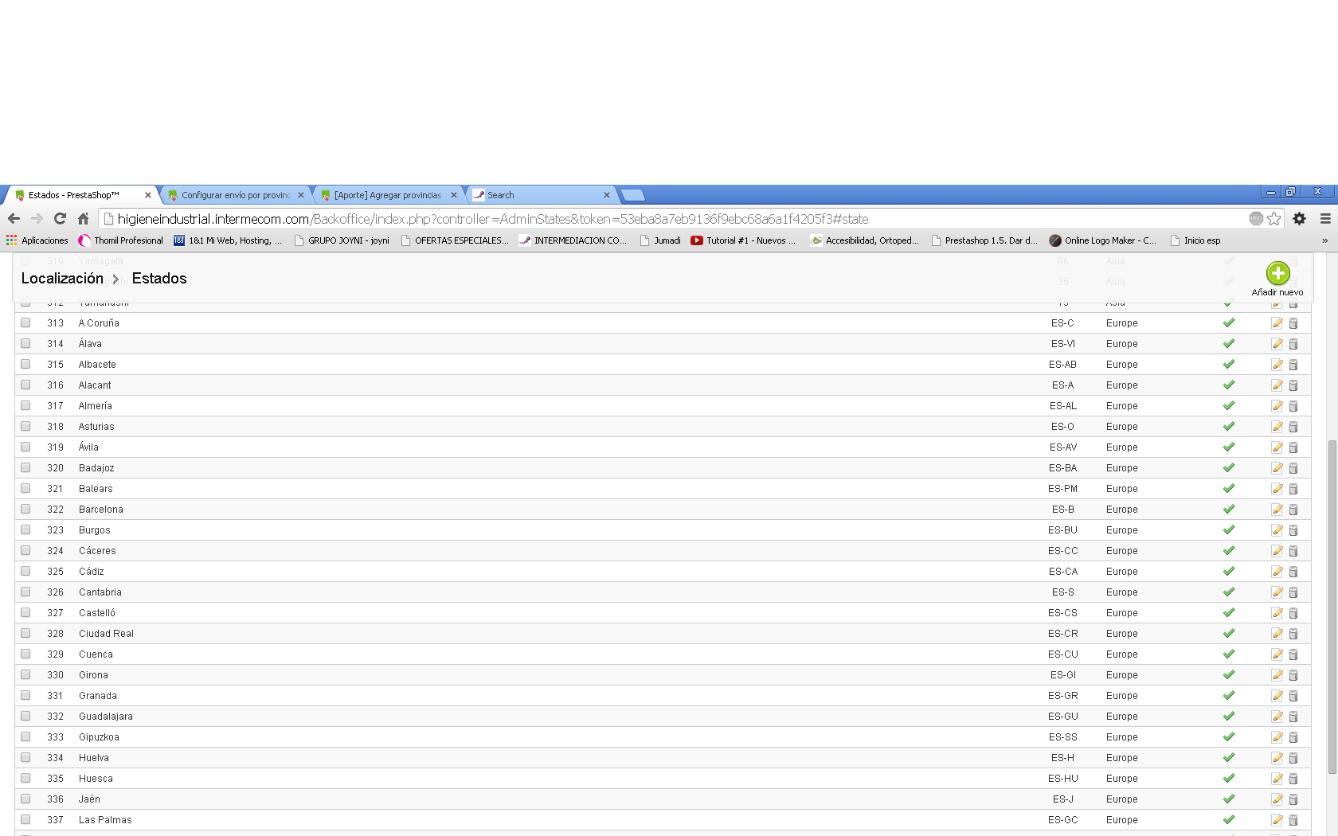Delete the Cáceres row trash icon
The image size is (1338, 836).
point(1293,551)
